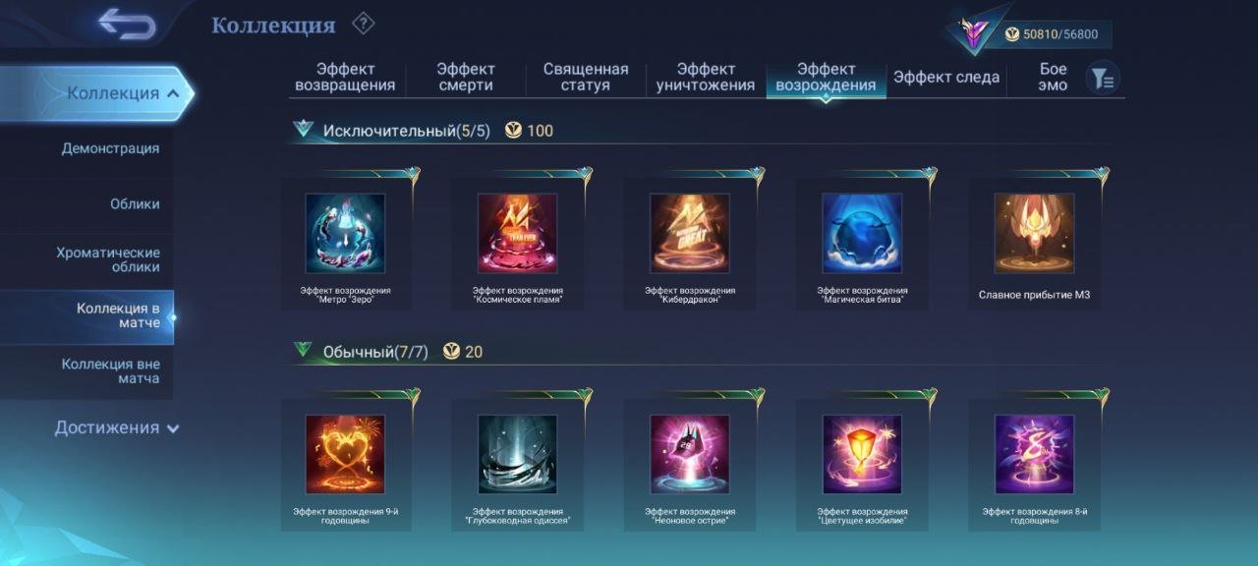Select the "Метро Зеро" revival effect icon
This screenshot has height=566, width=1258.
pyautogui.click(x=345, y=233)
